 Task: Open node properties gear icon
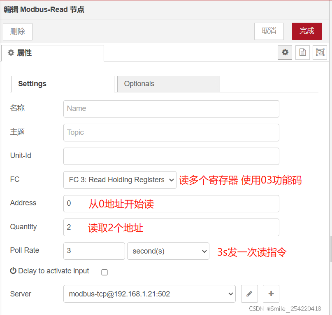tap(285, 52)
